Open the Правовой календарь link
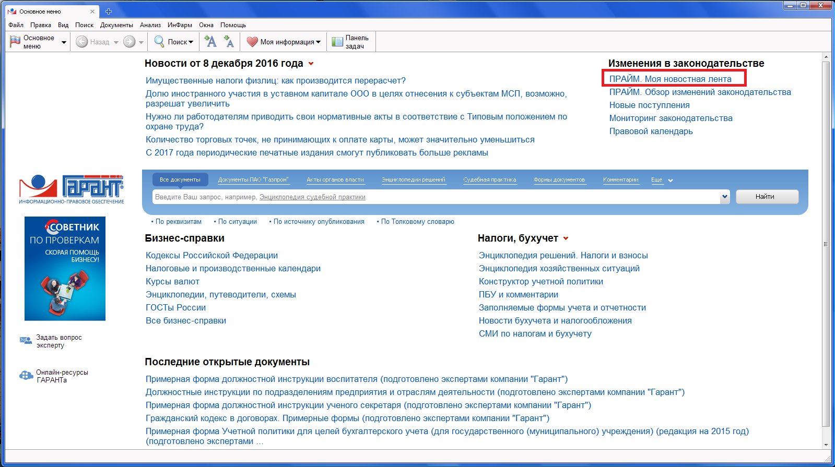835x467 pixels. pyautogui.click(x=651, y=131)
